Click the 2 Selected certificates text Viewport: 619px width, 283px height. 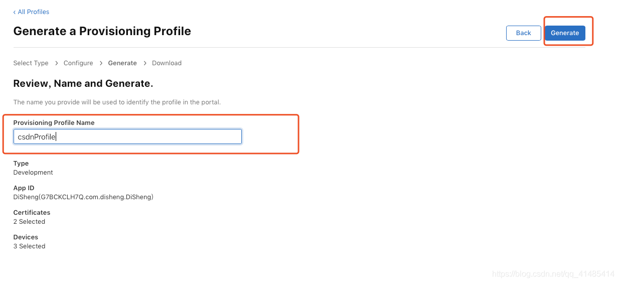click(x=29, y=222)
